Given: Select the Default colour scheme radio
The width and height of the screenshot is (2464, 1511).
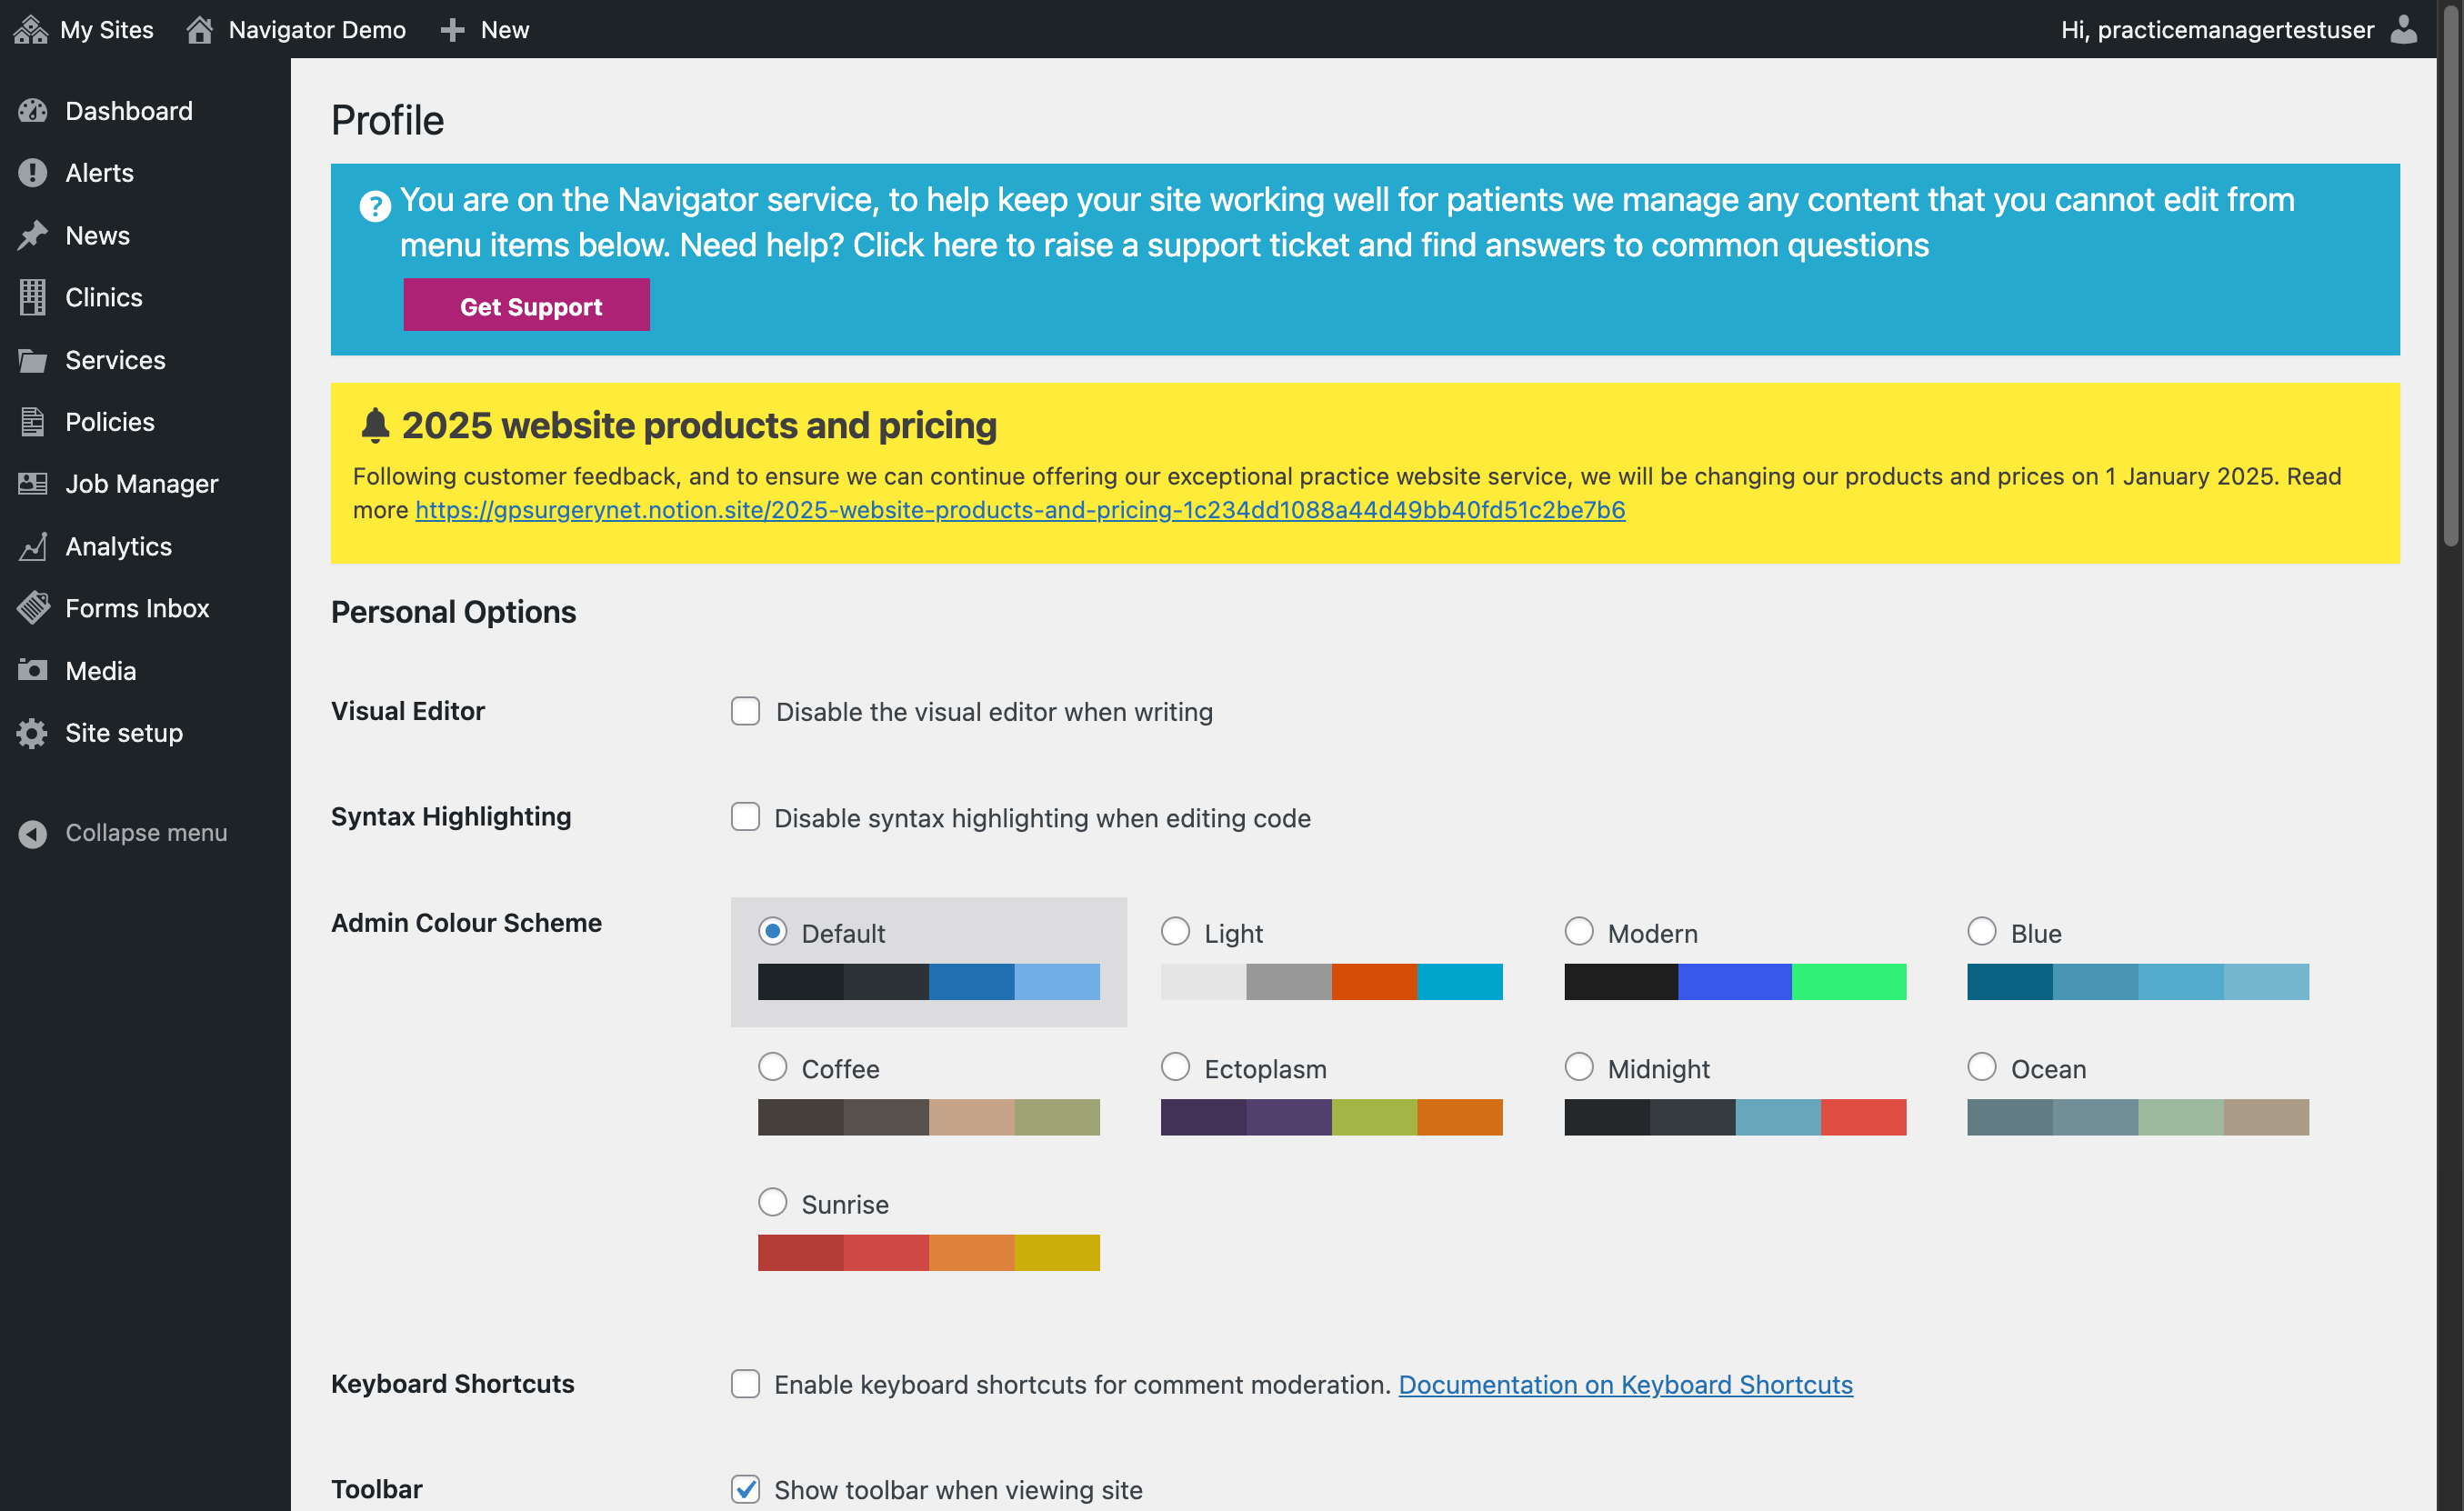Looking at the screenshot, I should click(x=772, y=931).
